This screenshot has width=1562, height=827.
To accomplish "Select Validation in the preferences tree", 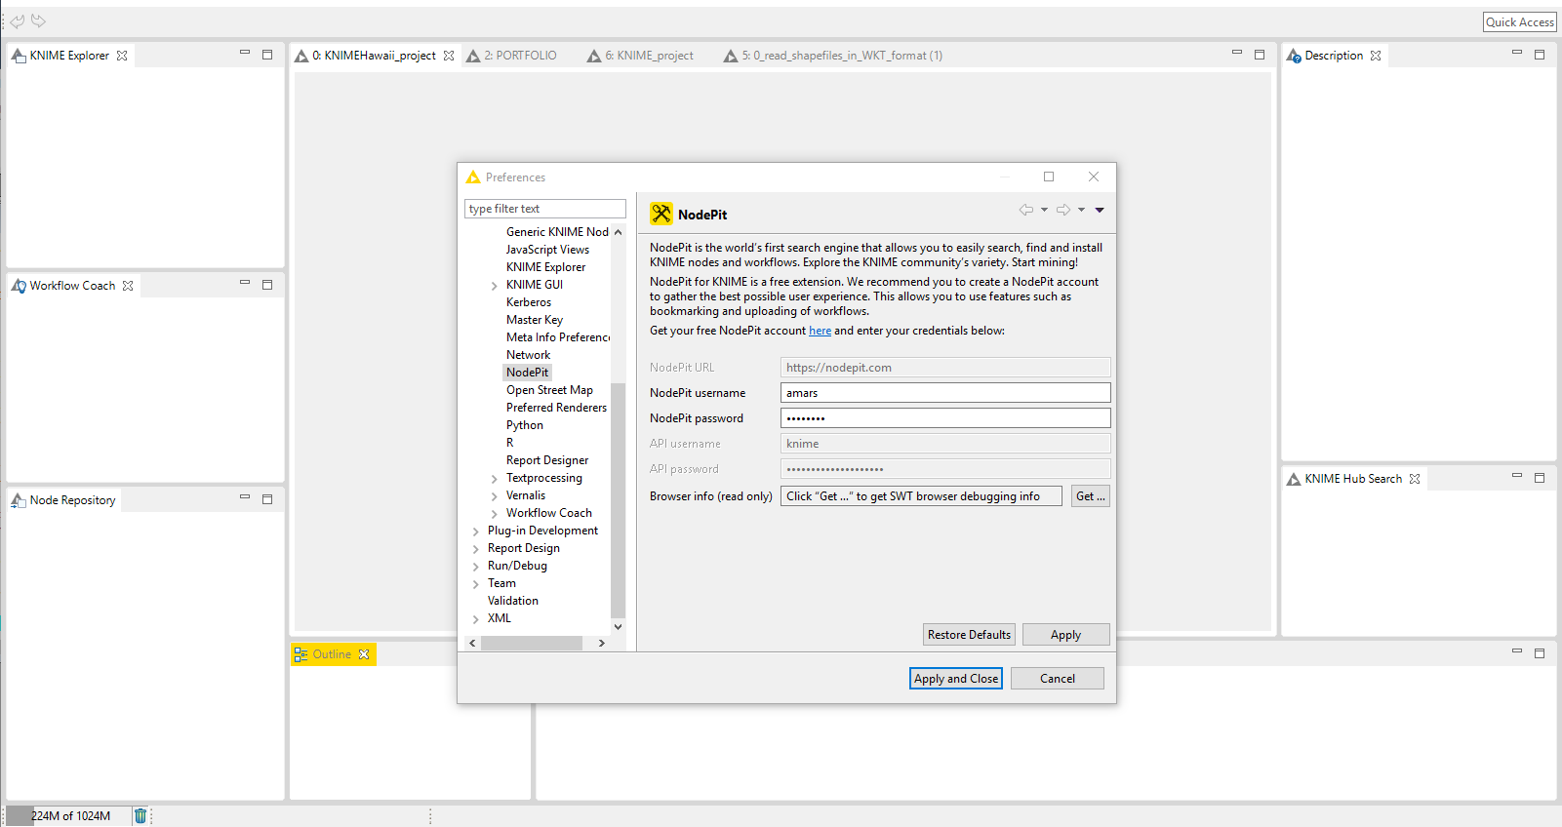I will click(513, 601).
